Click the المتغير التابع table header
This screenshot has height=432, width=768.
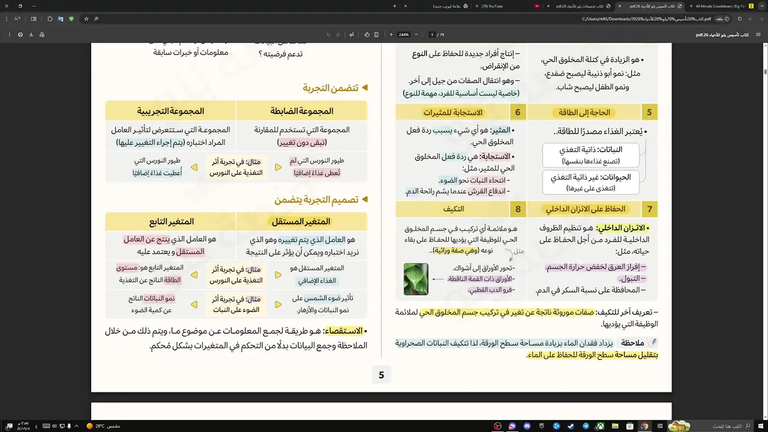click(x=172, y=222)
